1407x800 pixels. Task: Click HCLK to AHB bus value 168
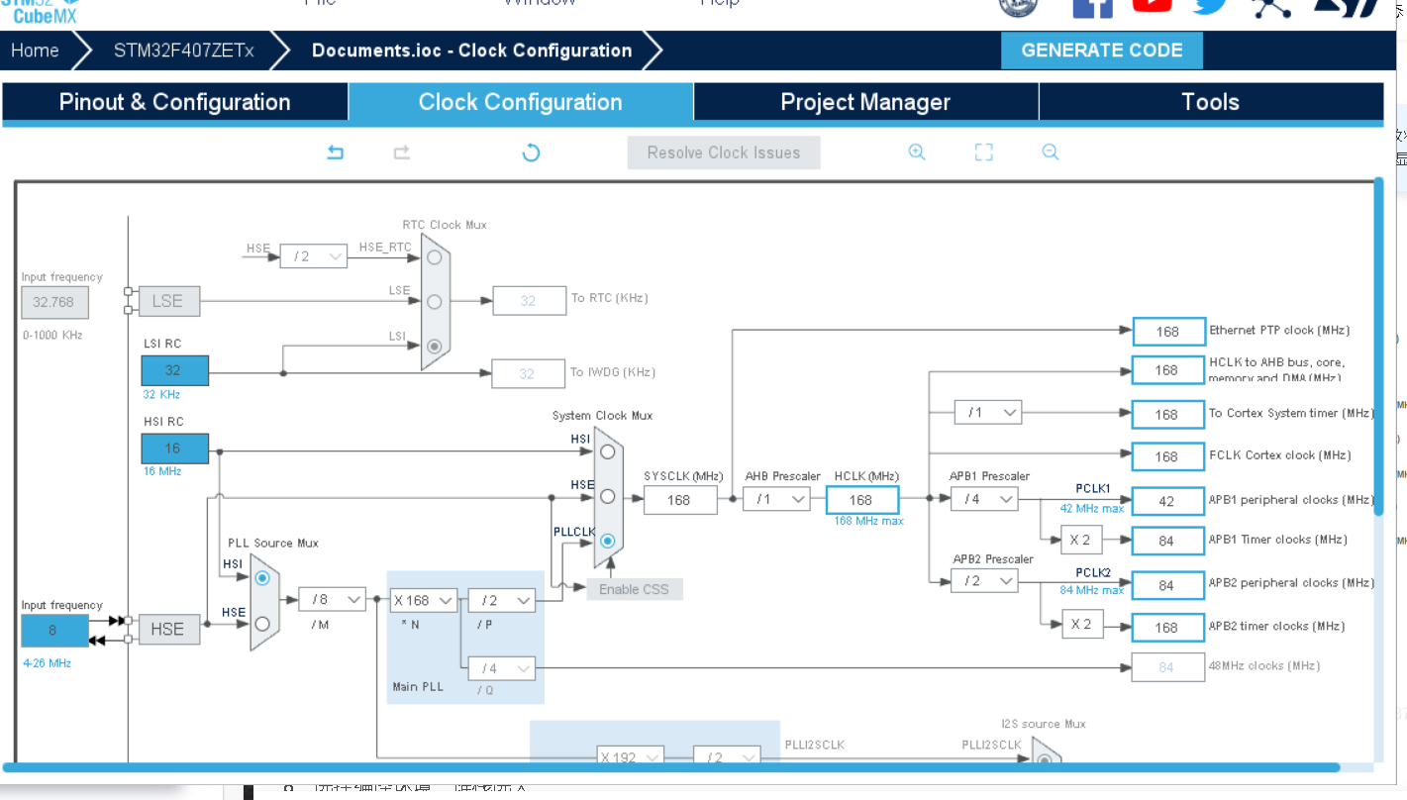pyautogui.click(x=1166, y=370)
